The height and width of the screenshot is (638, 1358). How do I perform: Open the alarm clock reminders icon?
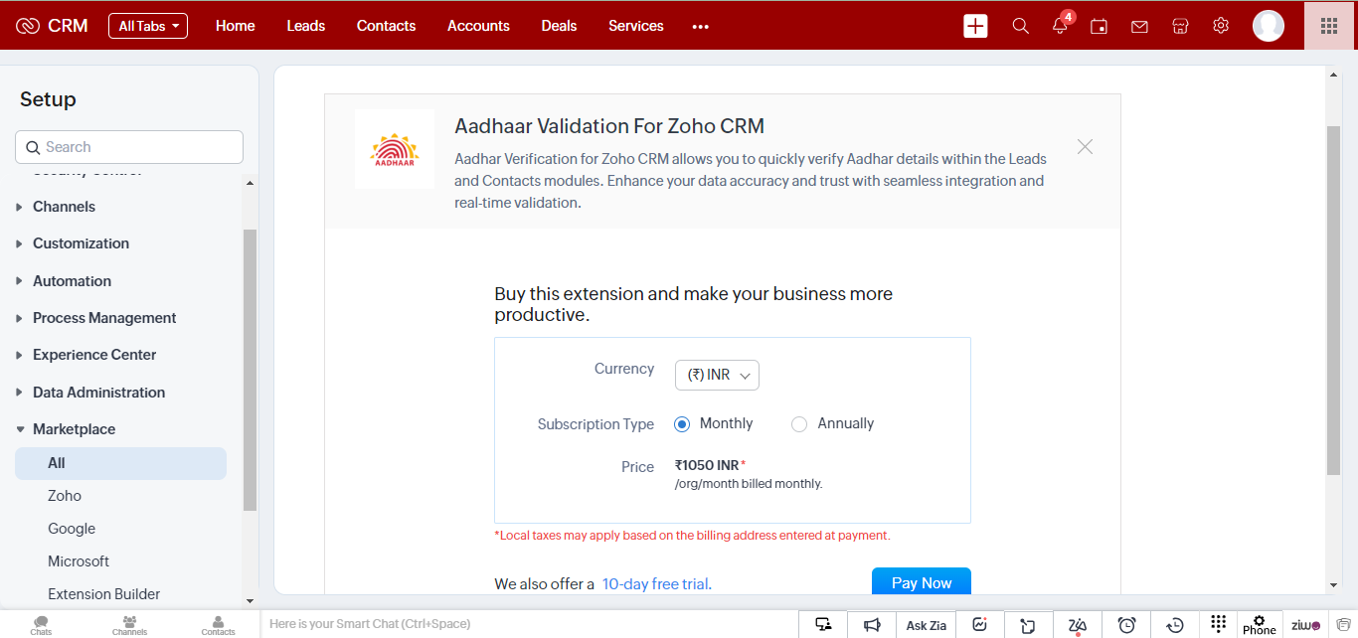pyautogui.click(x=1126, y=625)
